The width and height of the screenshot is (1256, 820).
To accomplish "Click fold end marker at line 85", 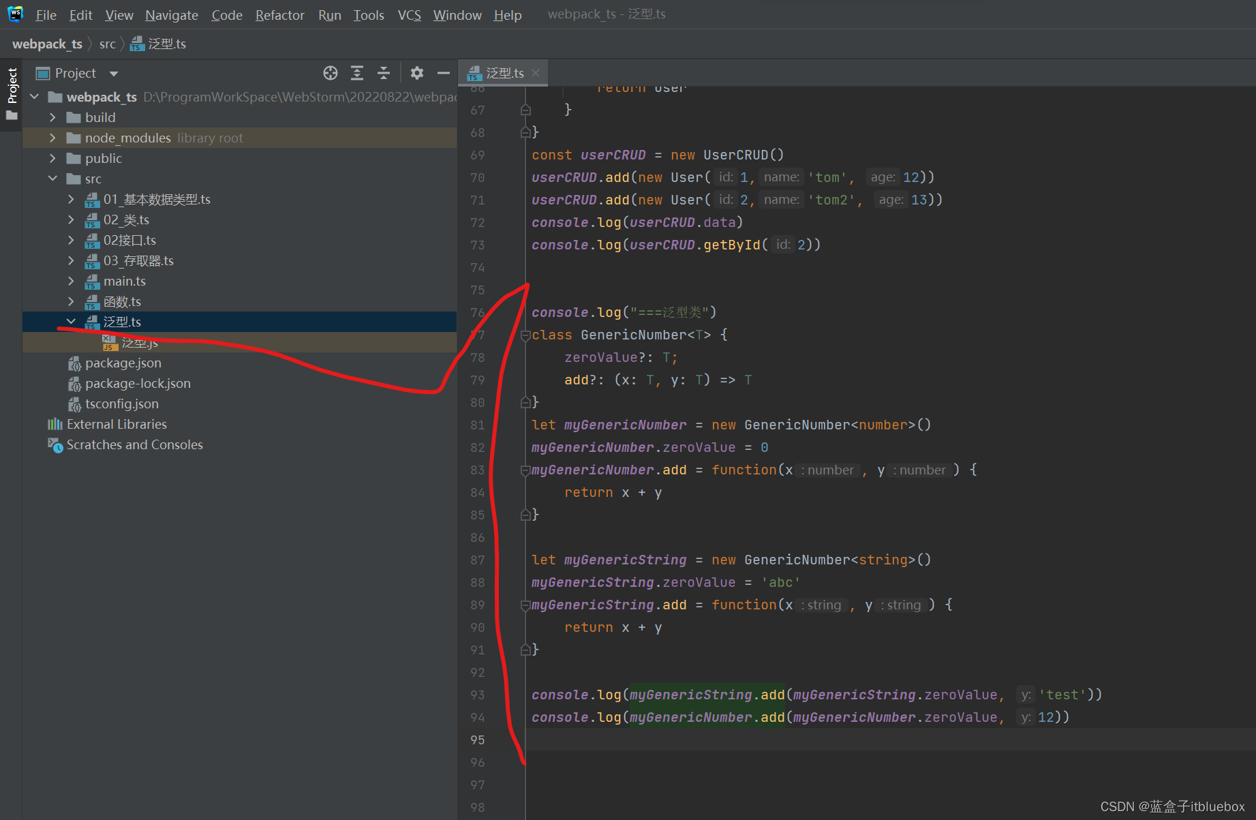I will click(x=525, y=515).
